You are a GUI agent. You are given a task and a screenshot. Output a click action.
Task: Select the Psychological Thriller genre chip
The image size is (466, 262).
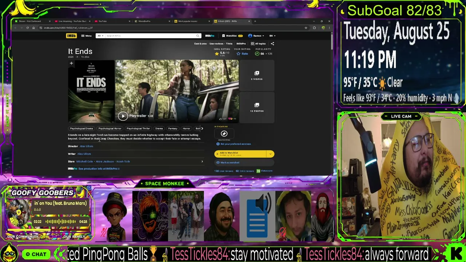[x=138, y=128]
